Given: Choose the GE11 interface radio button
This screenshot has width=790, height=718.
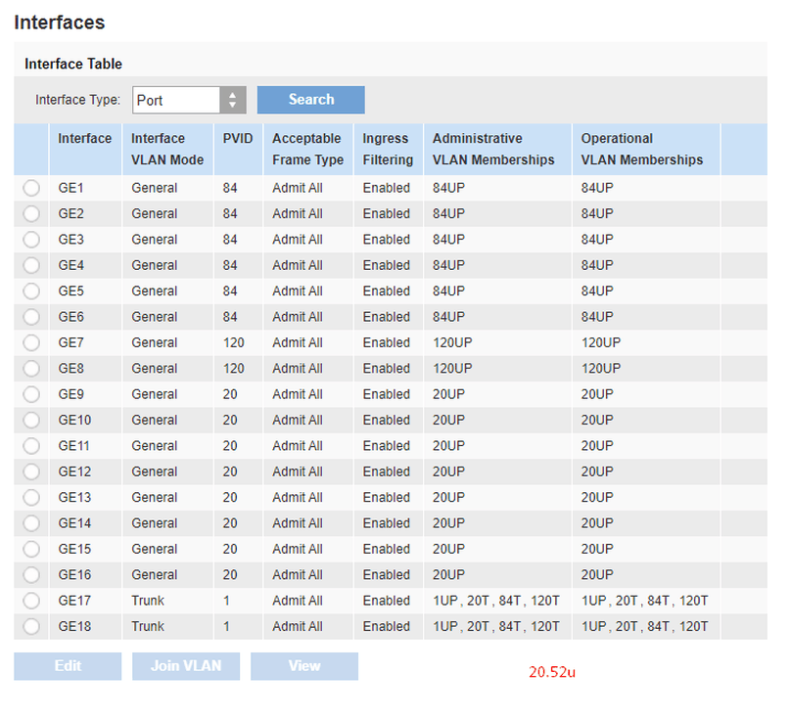Looking at the screenshot, I should tap(31, 446).
